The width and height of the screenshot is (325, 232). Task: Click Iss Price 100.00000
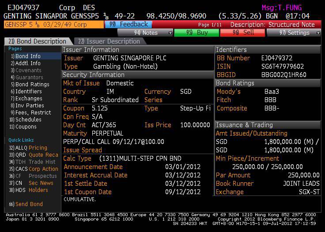(x=195, y=125)
